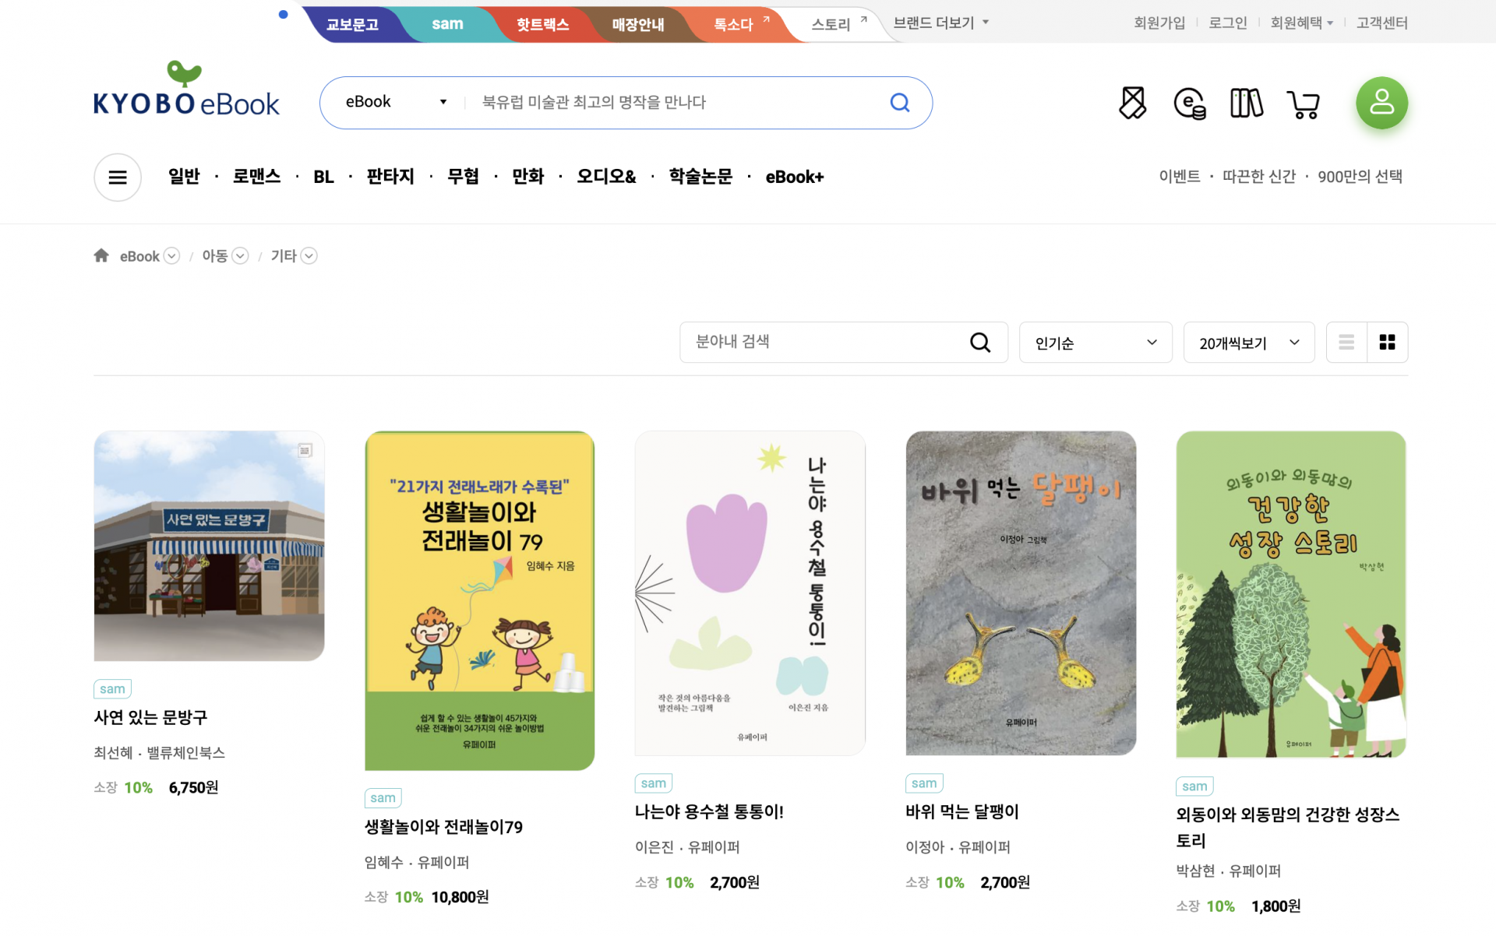
Task: Open the eBook search category dropdown
Action: coord(395,102)
